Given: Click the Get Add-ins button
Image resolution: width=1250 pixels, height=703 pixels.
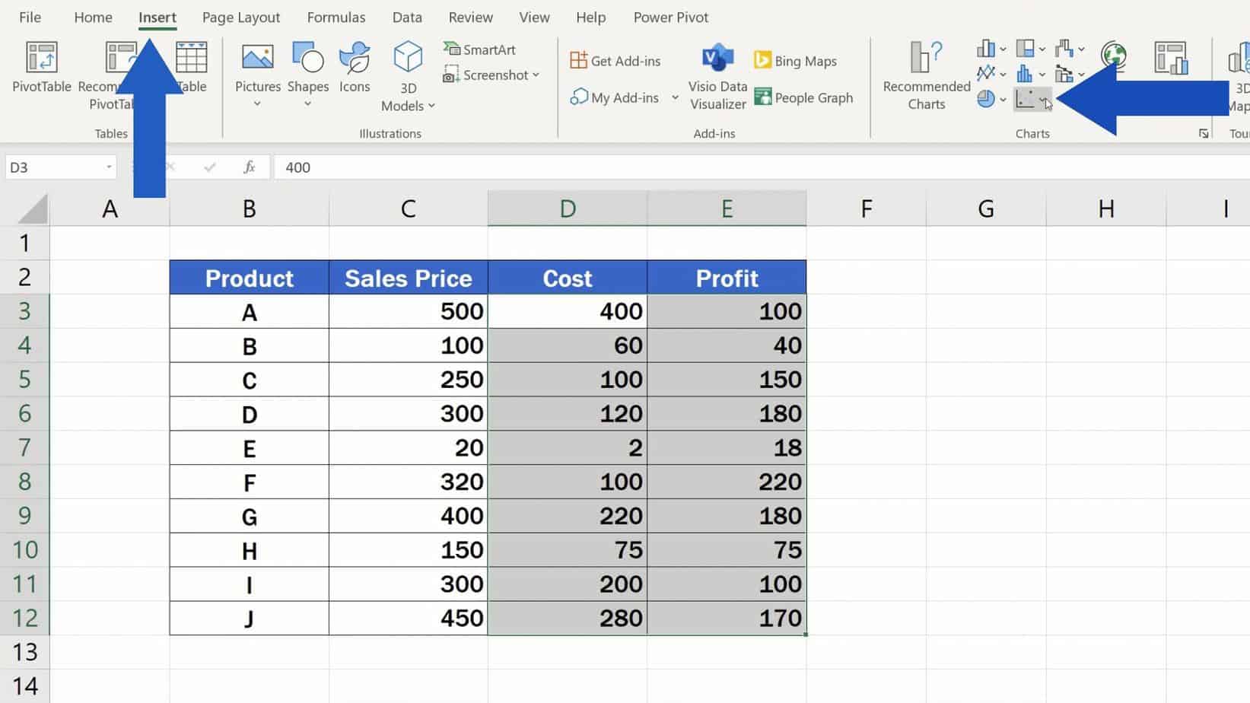Looking at the screenshot, I should tap(616, 60).
